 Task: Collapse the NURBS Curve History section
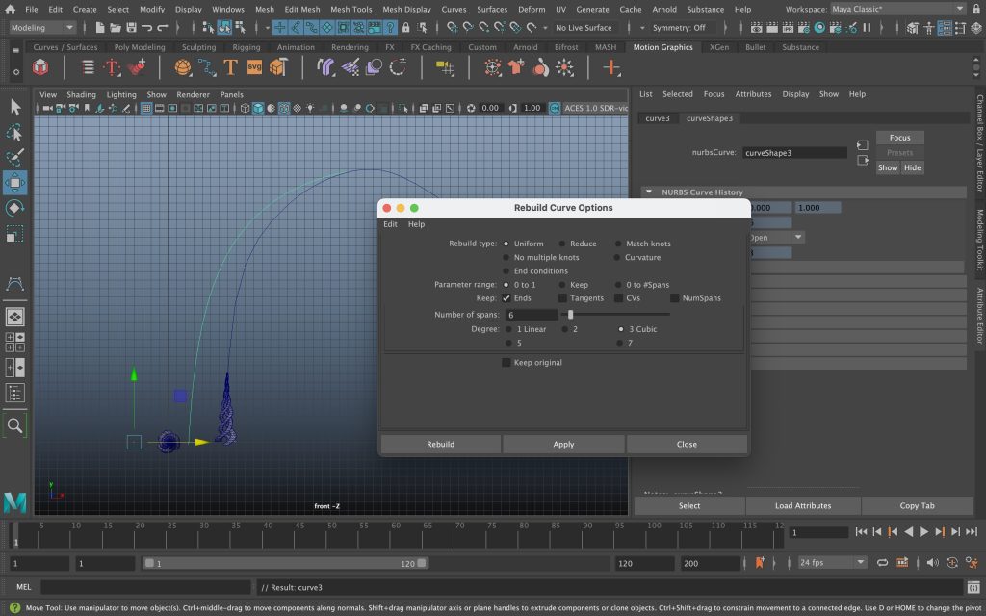(x=649, y=192)
